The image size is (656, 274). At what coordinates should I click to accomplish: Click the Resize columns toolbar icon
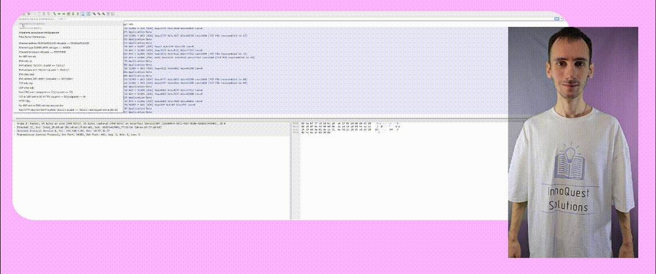108,14
